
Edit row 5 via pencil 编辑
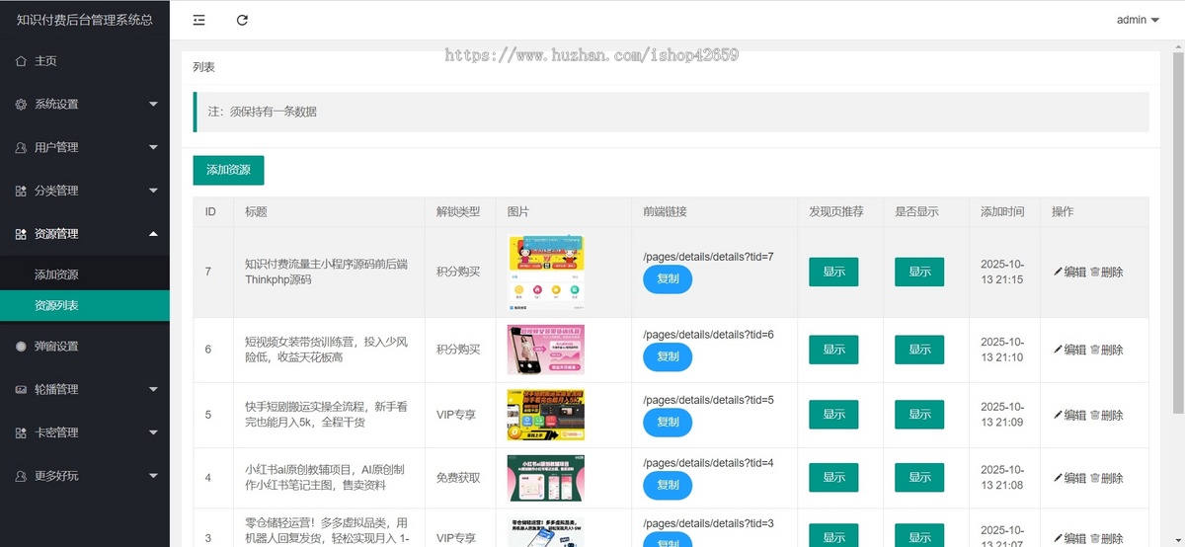(x=1069, y=415)
